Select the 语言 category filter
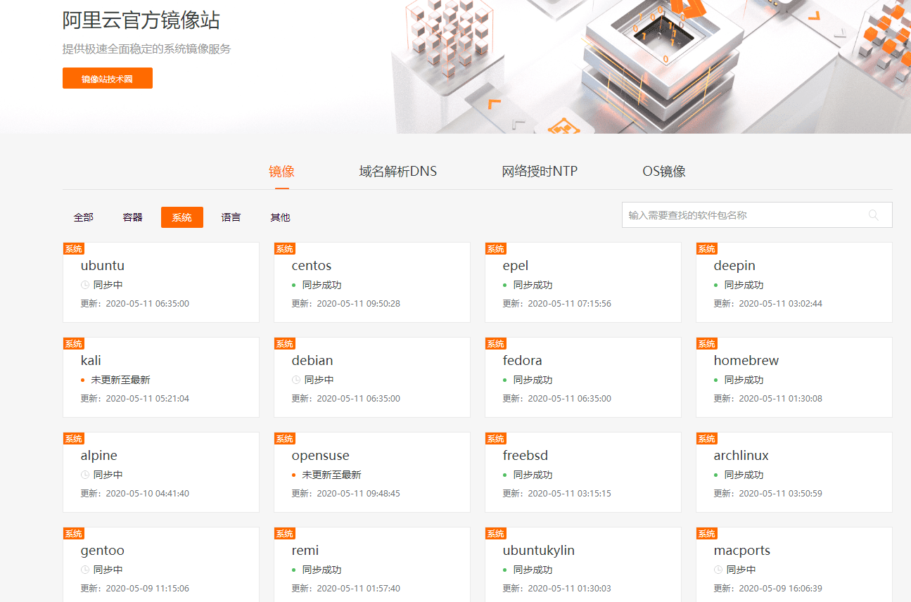911x602 pixels. pos(231,217)
